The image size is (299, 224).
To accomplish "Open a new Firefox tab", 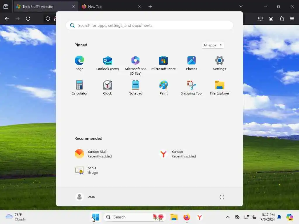I will pos(150,7).
